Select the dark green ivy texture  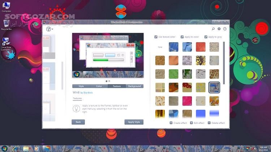187,74
